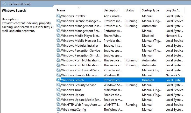Image resolution: width=191 pixels, height=113 pixels.
Task: Select the Windows Media Player Network service
Action: coord(81,36)
